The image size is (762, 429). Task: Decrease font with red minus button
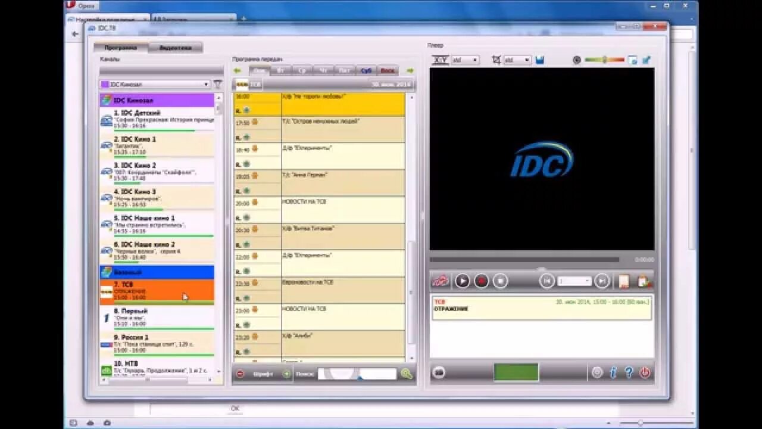click(241, 374)
